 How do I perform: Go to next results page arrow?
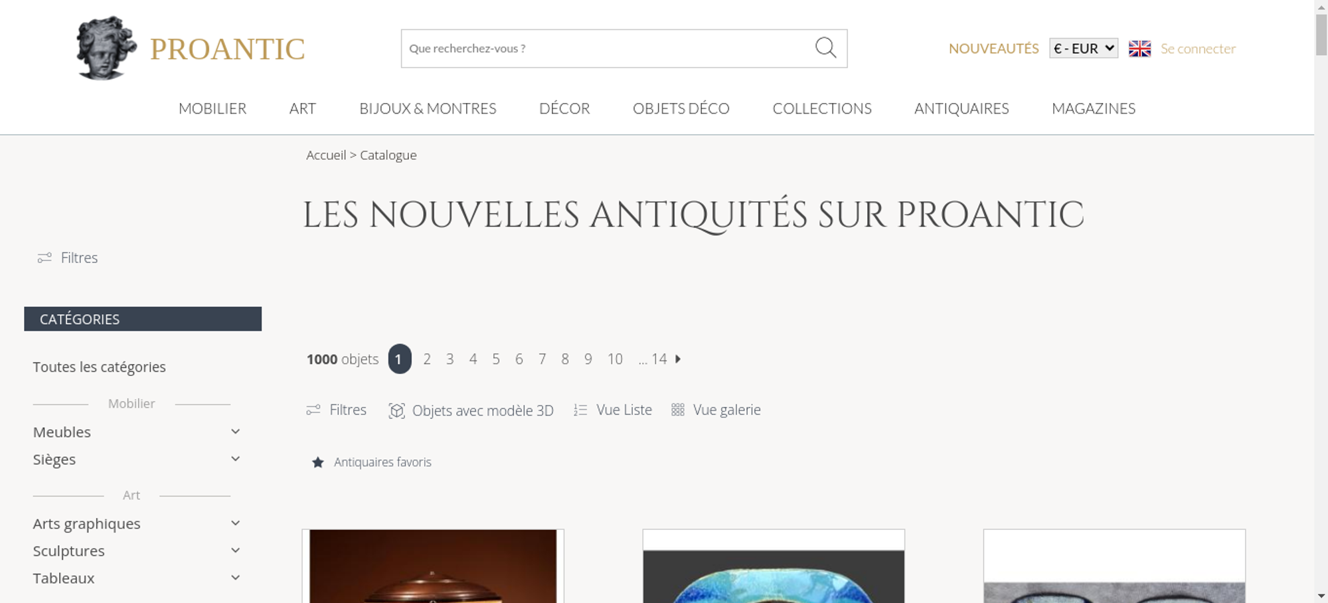(678, 359)
